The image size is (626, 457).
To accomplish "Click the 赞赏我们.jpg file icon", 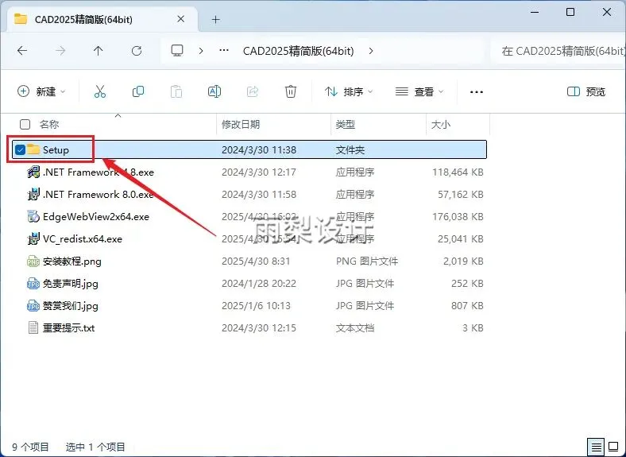I will coord(33,306).
